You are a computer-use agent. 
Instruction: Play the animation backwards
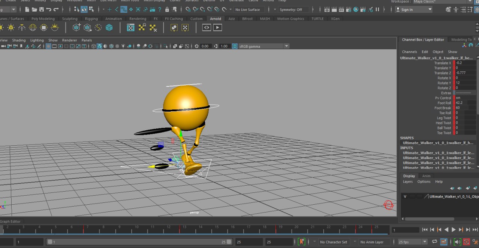pyautogui.click(x=446, y=230)
